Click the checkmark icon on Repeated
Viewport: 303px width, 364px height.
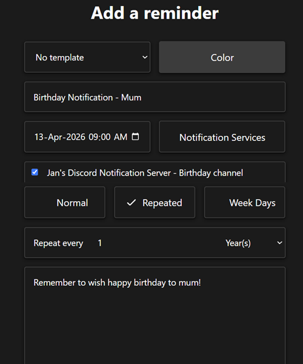click(x=132, y=203)
